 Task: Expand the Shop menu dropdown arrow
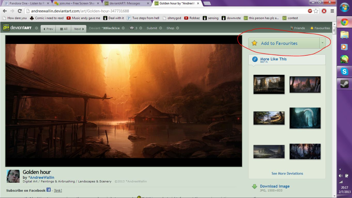[x=177, y=28]
